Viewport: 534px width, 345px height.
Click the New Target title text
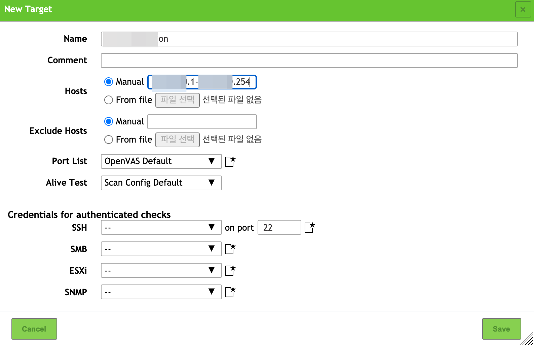click(x=28, y=9)
